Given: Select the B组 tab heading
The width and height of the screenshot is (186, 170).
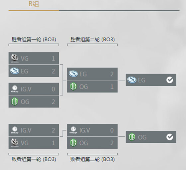Looking at the screenshot, I should (x=34, y=4).
